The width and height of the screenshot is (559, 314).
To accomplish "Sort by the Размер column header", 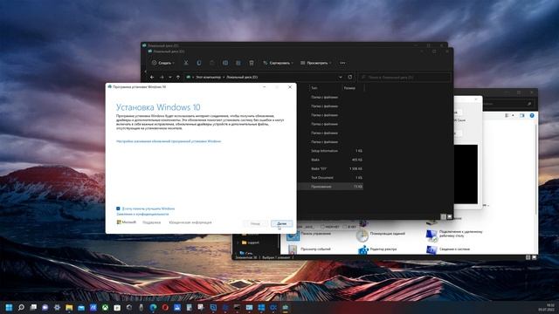I will click(349, 88).
